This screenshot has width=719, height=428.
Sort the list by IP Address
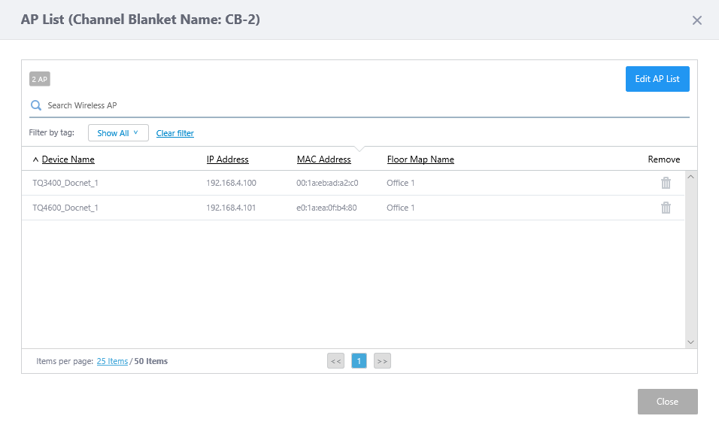point(227,159)
